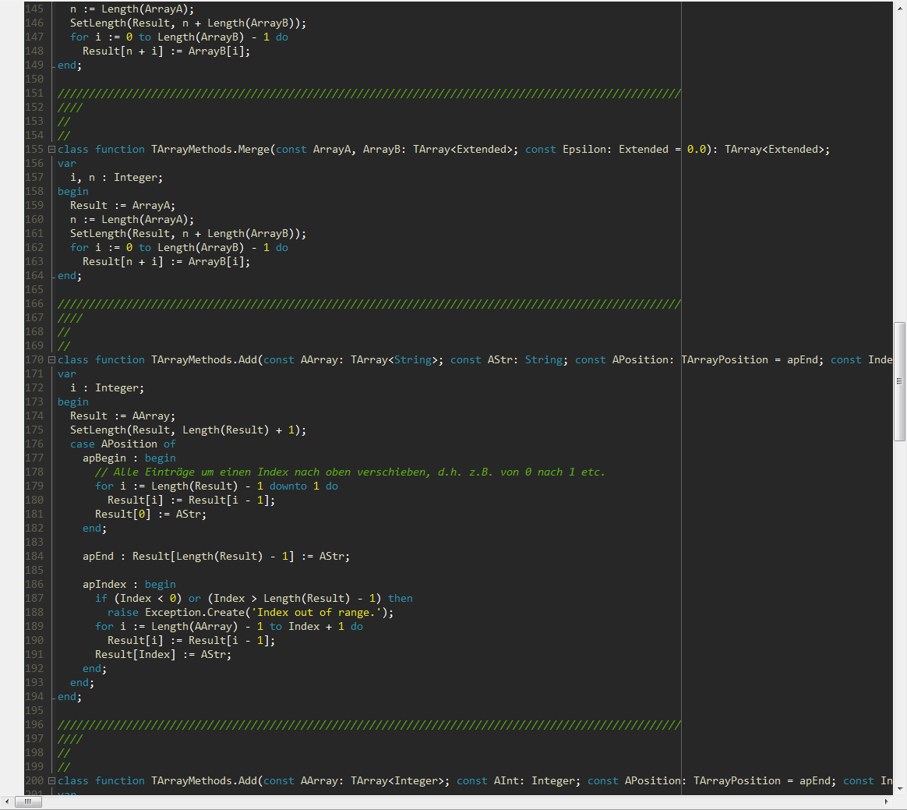Click the 'downto' keyword on line 179
Image resolution: width=907 pixels, height=810 pixels.
click(288, 486)
